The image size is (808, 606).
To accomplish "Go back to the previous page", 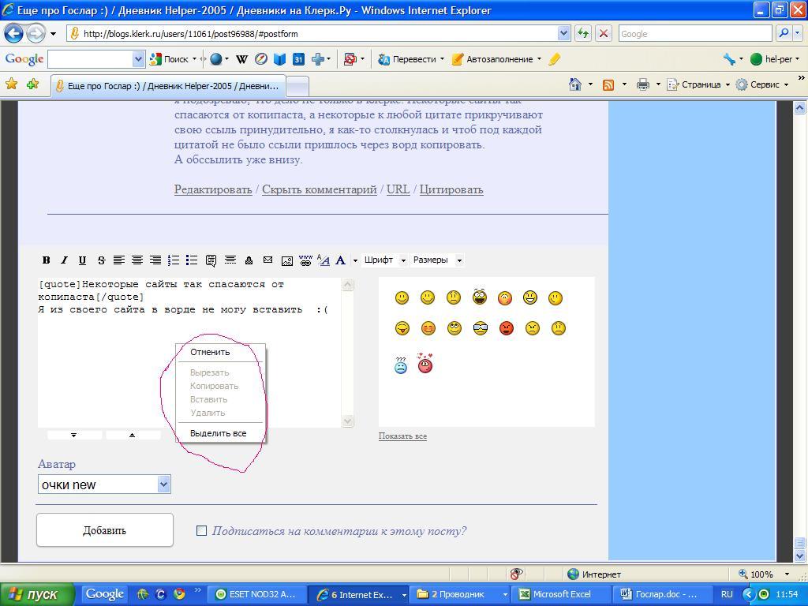I will click(x=14, y=34).
